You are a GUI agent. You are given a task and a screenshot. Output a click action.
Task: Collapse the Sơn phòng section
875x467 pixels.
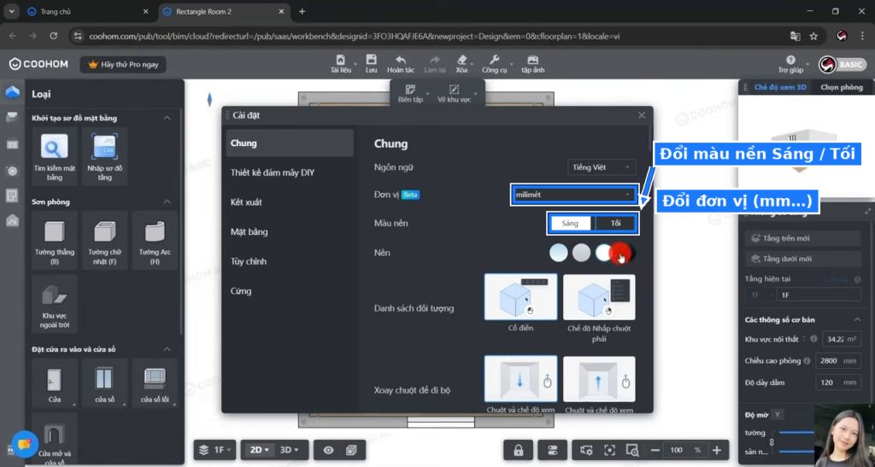(x=167, y=201)
